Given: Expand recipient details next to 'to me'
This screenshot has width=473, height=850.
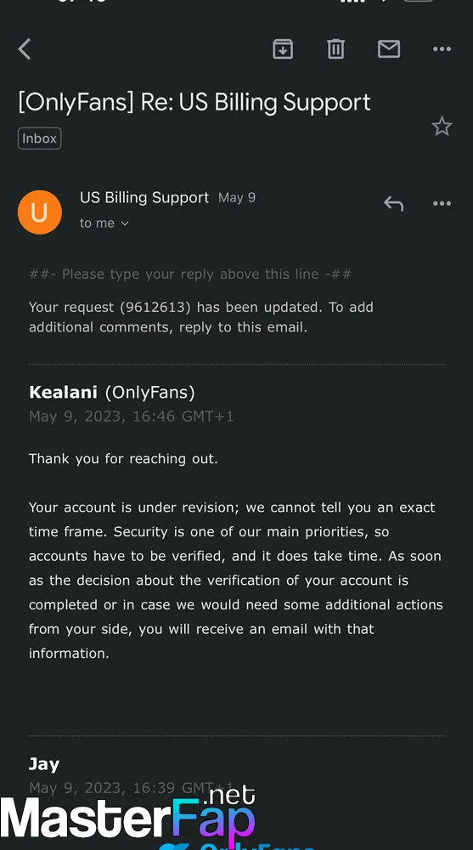Looking at the screenshot, I should 125,224.
